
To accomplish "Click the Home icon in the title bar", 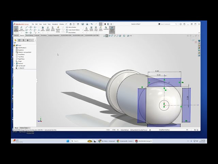I will tap(71, 24).
